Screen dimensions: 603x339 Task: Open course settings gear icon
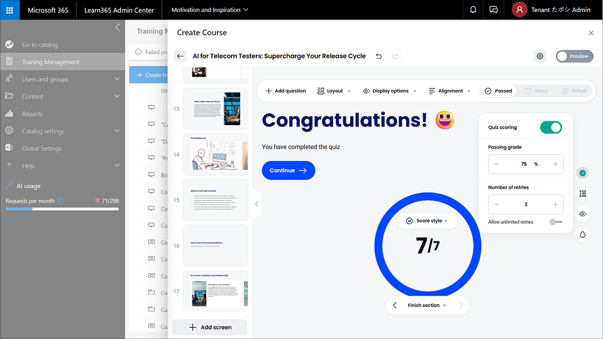coord(539,56)
